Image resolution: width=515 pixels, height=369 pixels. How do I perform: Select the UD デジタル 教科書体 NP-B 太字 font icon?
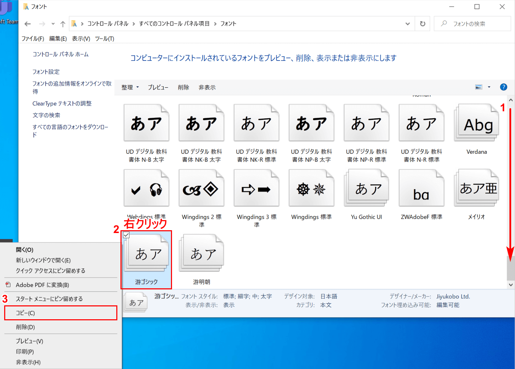click(312, 123)
